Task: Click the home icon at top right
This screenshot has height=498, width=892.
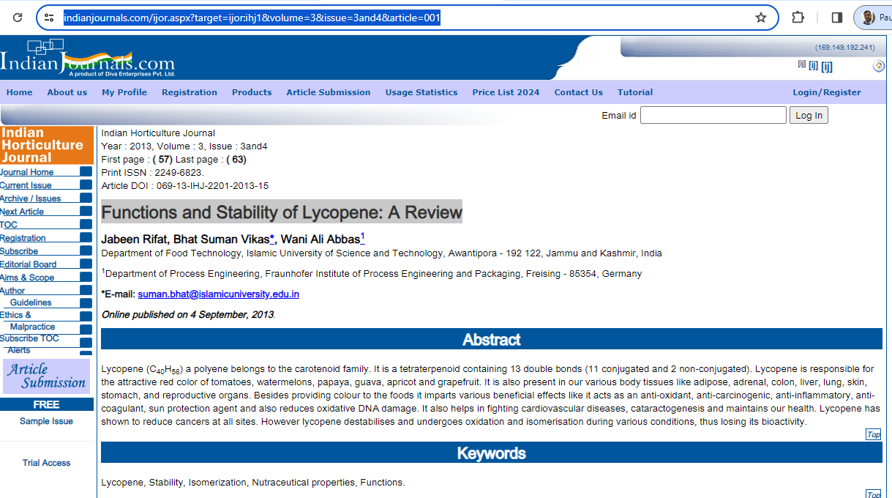Action: pos(878,67)
